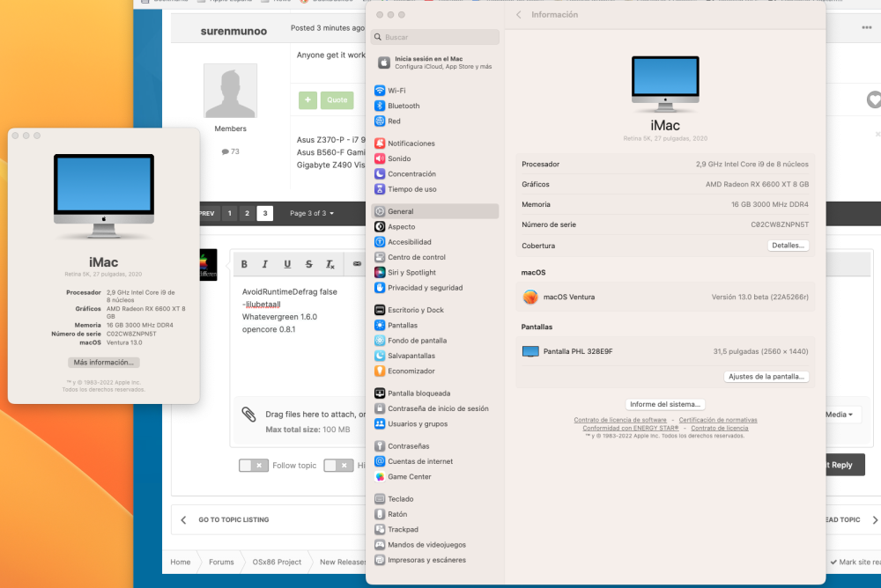881x588 pixels.
Task: Click Pantalla PHL 328E9F display thumbnail
Action: pyautogui.click(x=530, y=351)
